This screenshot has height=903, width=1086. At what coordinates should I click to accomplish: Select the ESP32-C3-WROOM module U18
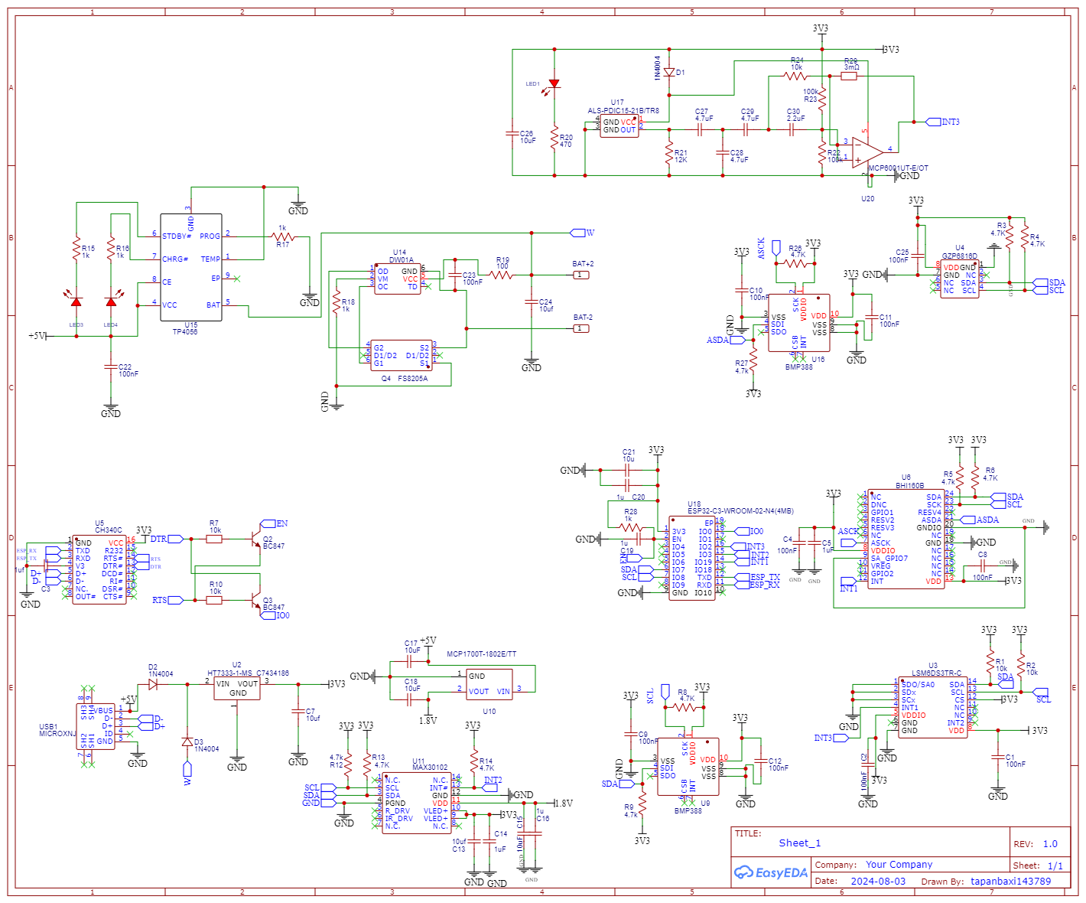(x=691, y=558)
